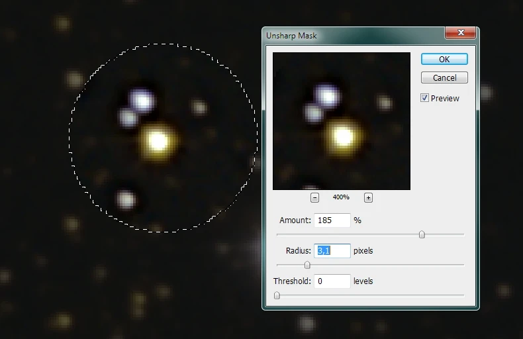Click the Amount label text
Image resolution: width=523 pixels, height=339 pixels.
point(295,220)
